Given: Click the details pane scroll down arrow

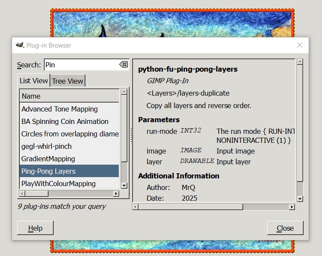Looking at the screenshot, I should 300,199.
